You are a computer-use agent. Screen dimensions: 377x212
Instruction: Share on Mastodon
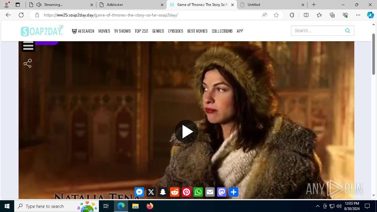tap(222, 192)
